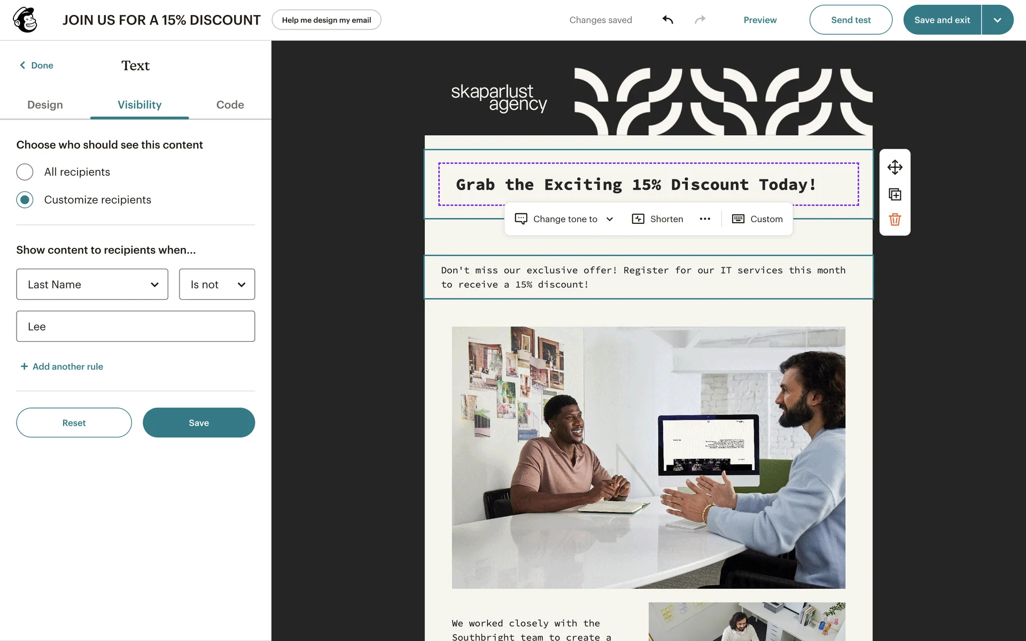Click the duplicate block icon
This screenshot has height=641, width=1026.
click(x=895, y=194)
